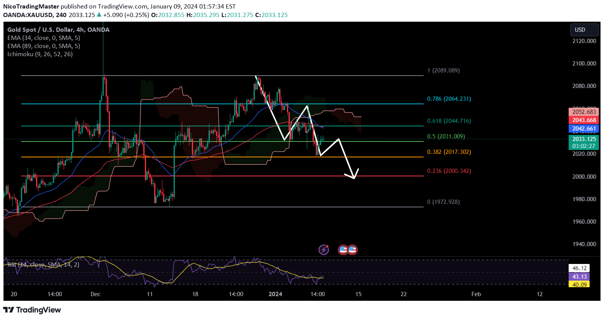Click the 2052.683 pink price tag
This screenshot has width=604, height=319.
tap(584, 112)
